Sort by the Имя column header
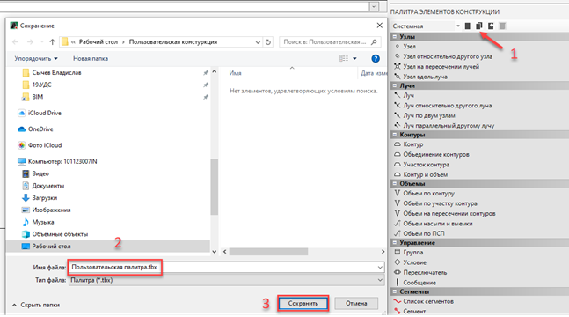569x317 pixels. click(235, 73)
